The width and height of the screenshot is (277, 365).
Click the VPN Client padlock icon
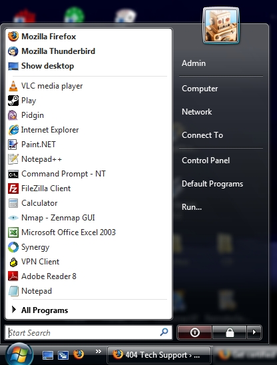pos(13,262)
